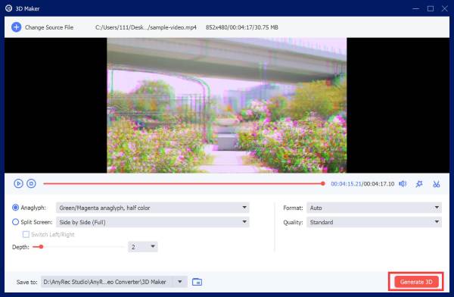Open the Depth value dropdown
The image size is (454, 297).
143,247
